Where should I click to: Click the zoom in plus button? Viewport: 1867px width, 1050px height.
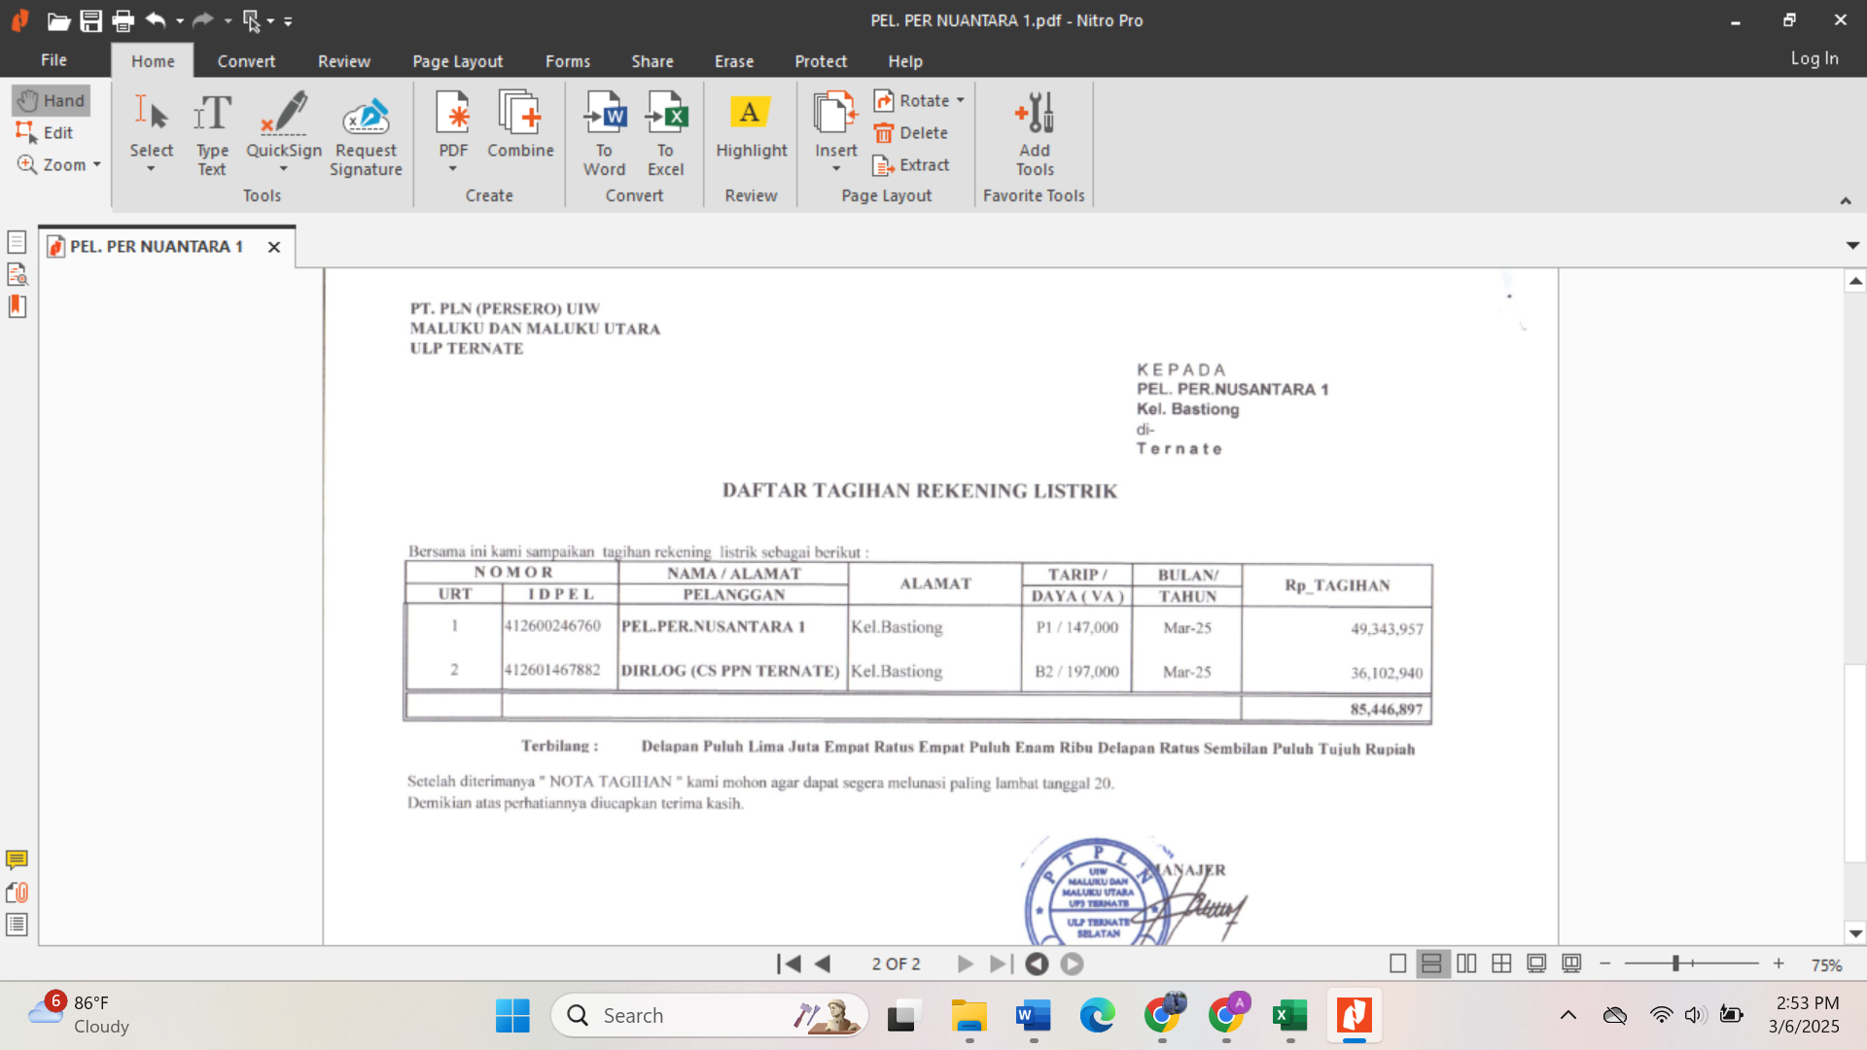point(1779,963)
